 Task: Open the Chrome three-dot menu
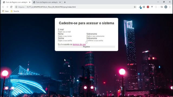[x=170, y=7]
